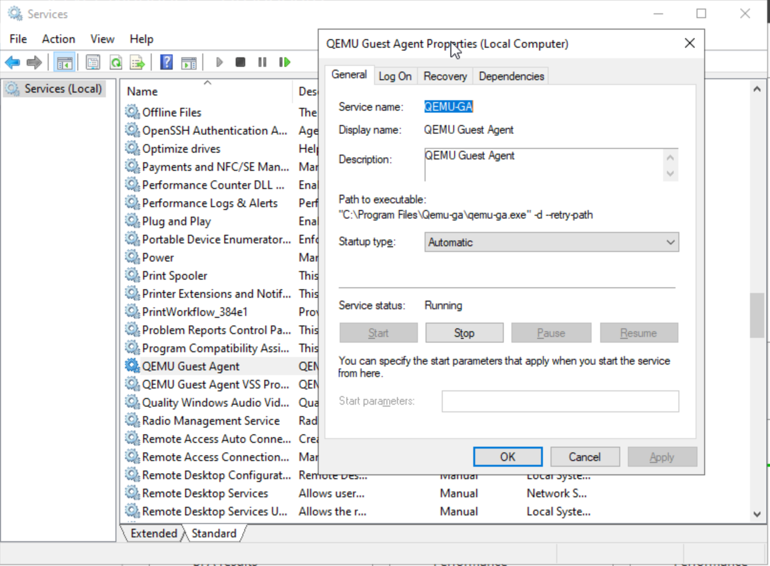Image resolution: width=770 pixels, height=566 pixels.
Task: Cancel the QEMU Guest Agent properties dialog
Action: tap(585, 457)
